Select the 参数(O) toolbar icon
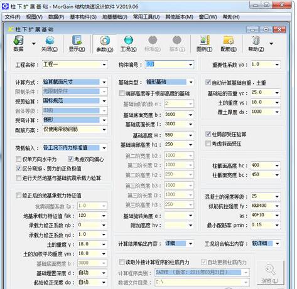The image size is (297, 289). point(105,44)
